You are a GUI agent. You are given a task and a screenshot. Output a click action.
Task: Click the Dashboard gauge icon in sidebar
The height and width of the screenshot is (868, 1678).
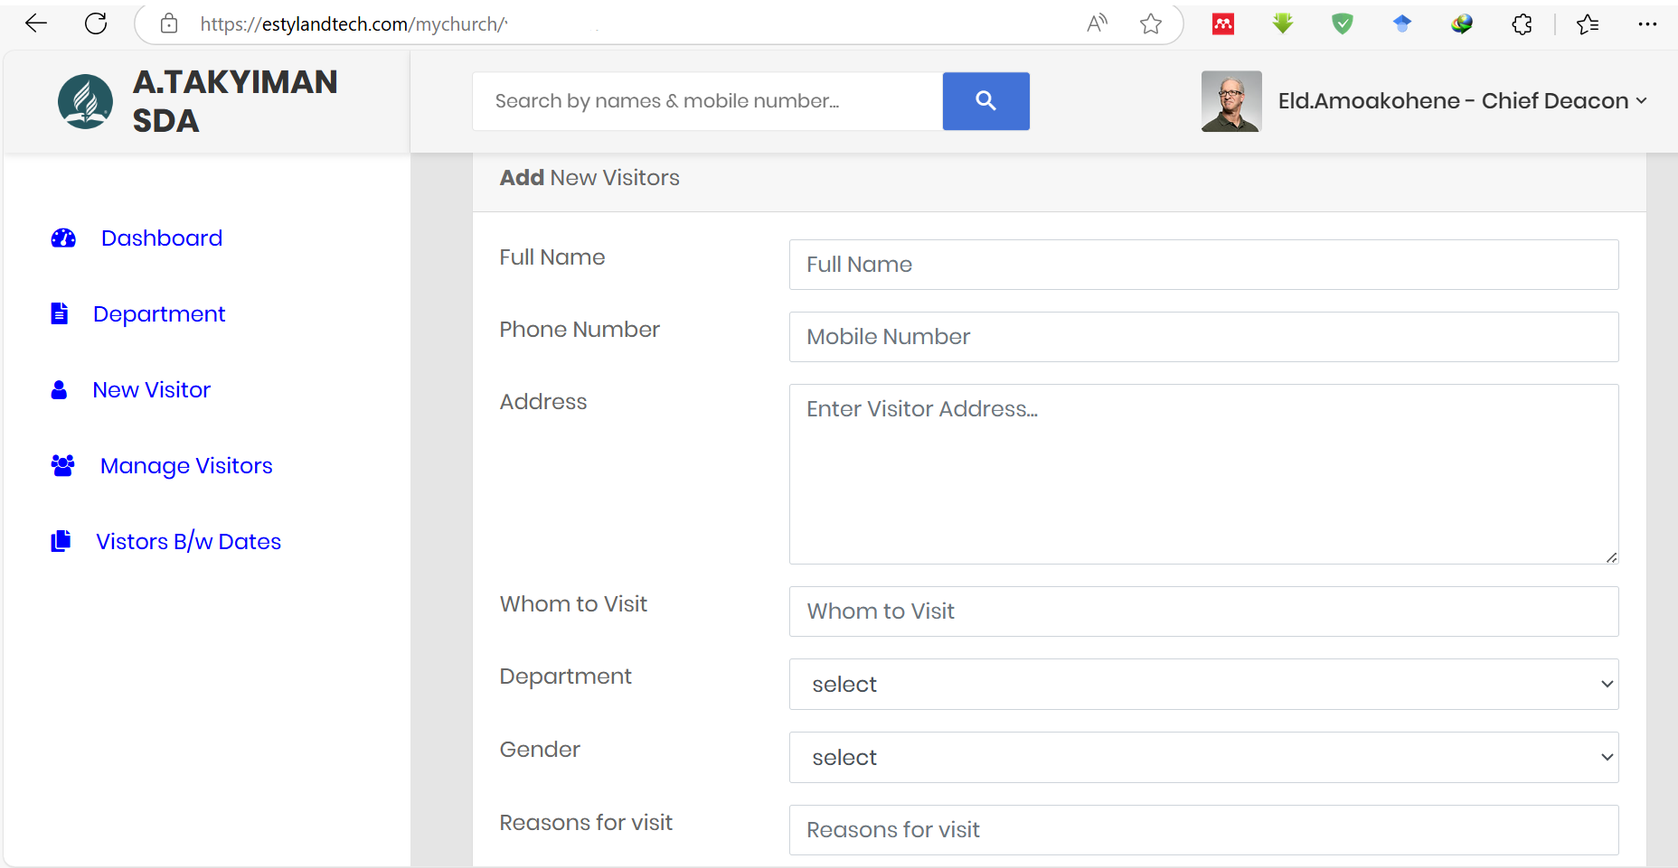(x=63, y=238)
